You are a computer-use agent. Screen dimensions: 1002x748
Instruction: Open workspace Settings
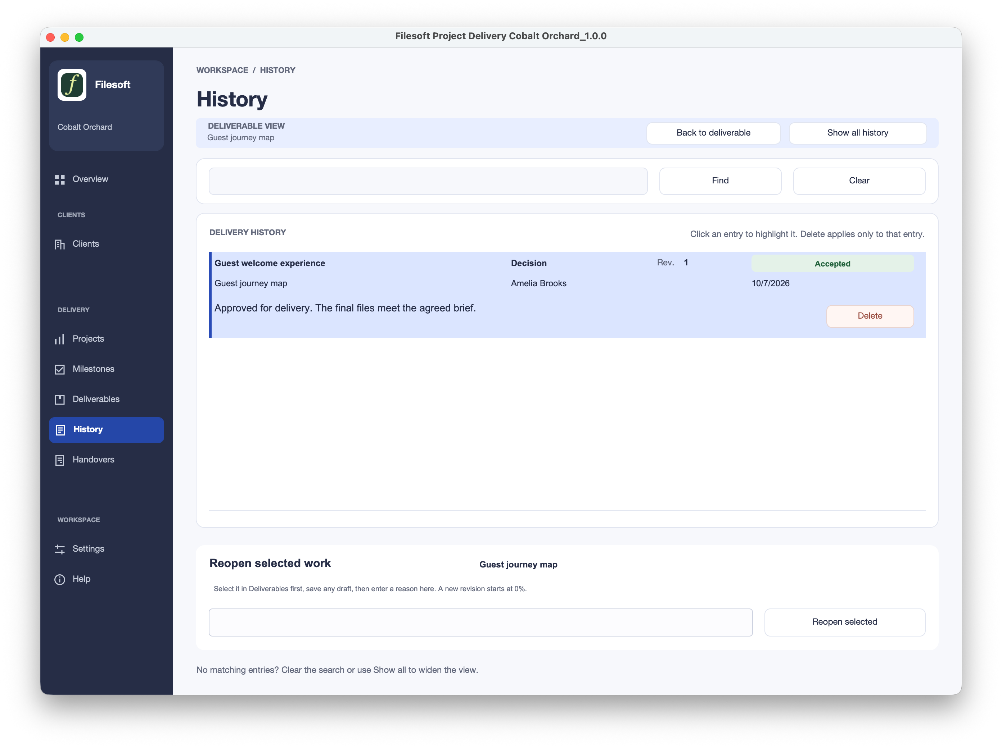pos(107,549)
